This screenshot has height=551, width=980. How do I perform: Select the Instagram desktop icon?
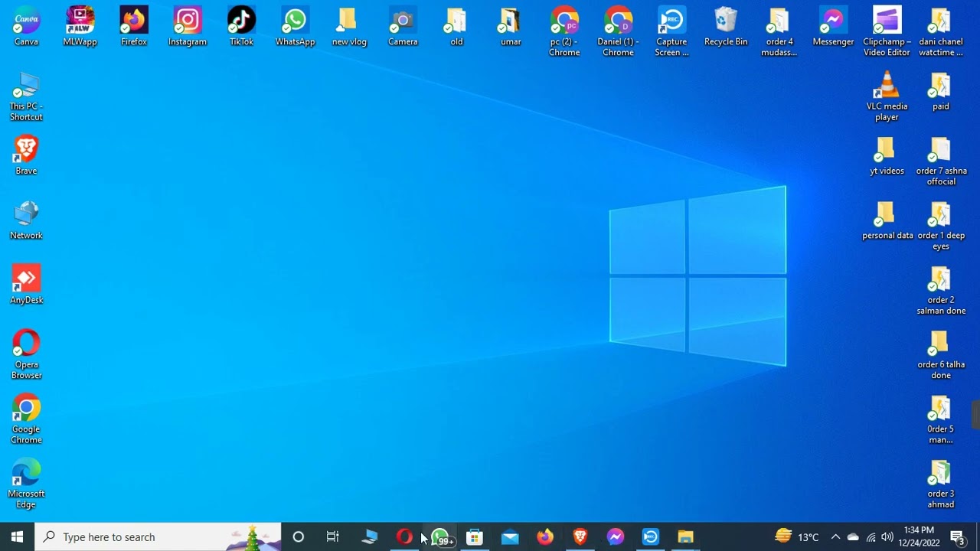pos(188,26)
